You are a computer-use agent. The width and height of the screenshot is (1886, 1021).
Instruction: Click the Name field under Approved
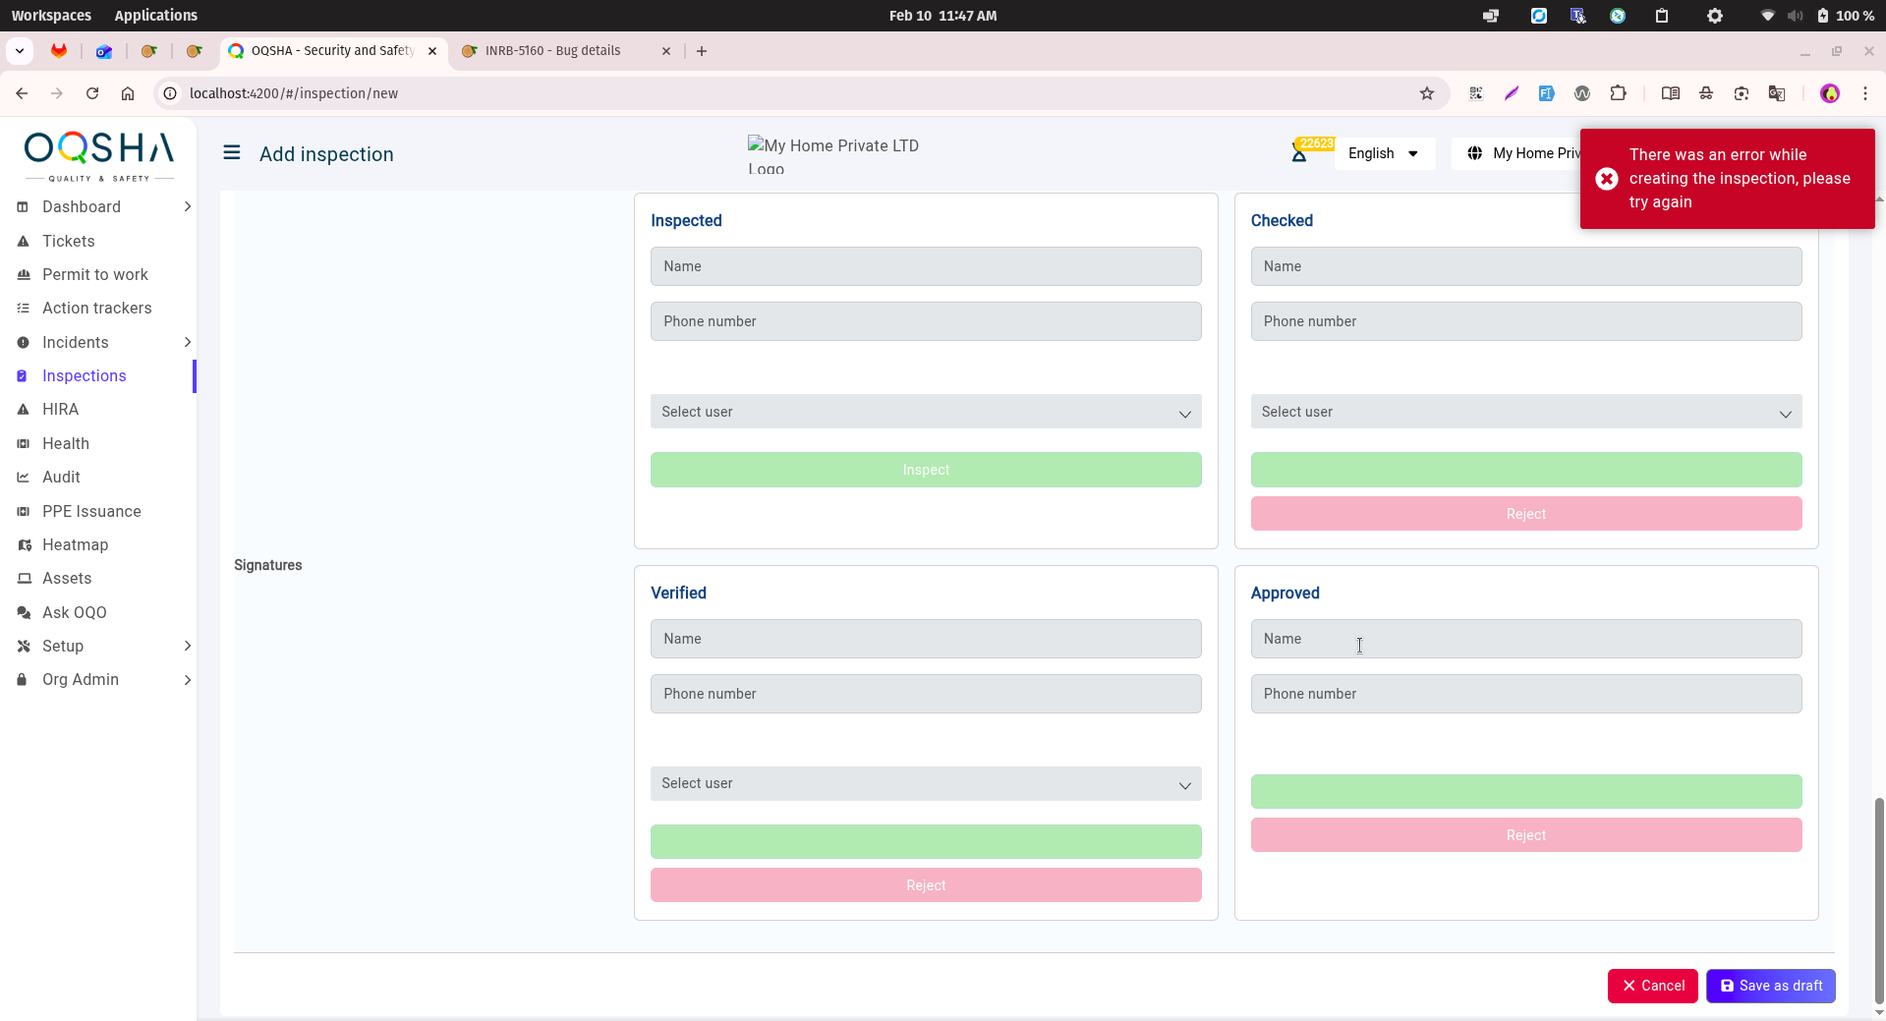coord(1525,639)
